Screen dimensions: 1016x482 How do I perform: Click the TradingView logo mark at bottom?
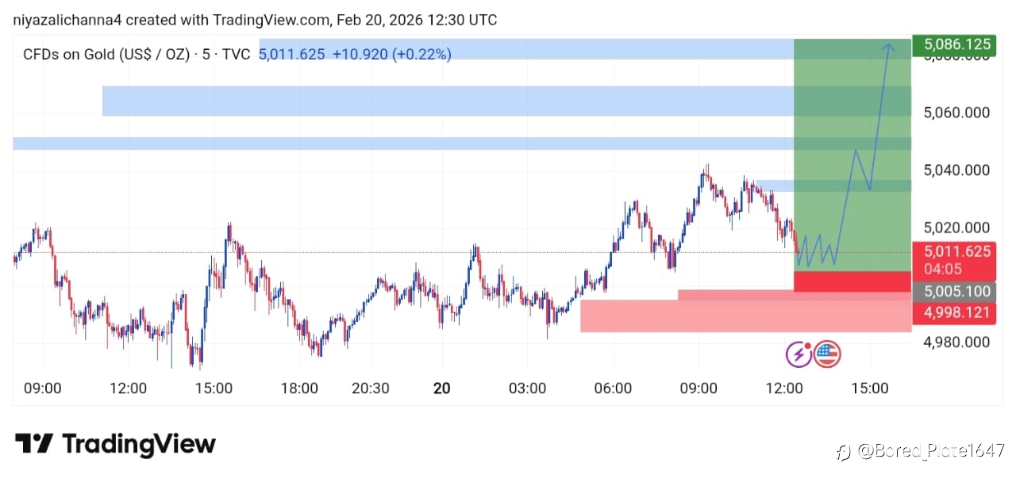34,444
